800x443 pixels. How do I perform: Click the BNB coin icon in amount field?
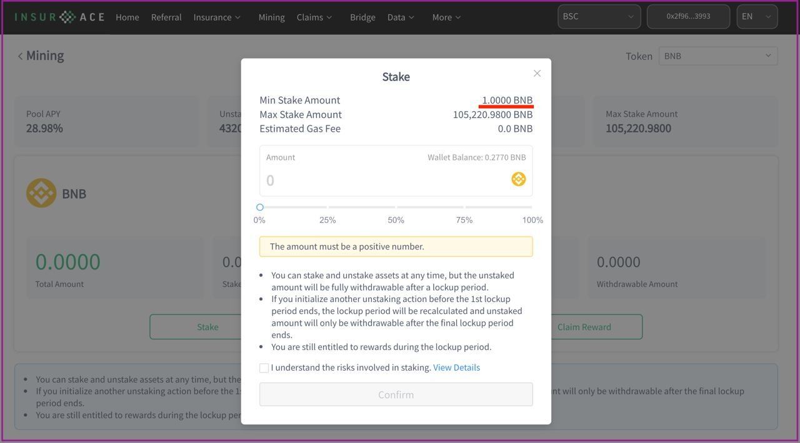pos(519,180)
